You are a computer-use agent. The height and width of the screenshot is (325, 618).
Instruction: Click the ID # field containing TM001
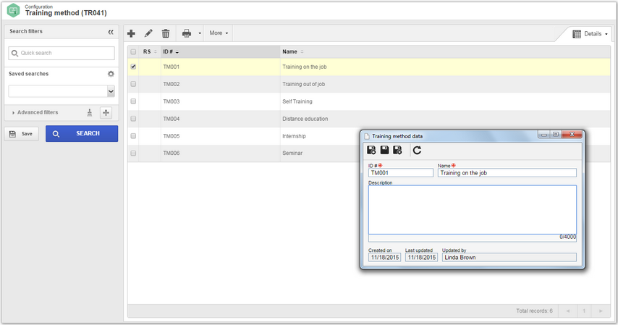tap(400, 173)
